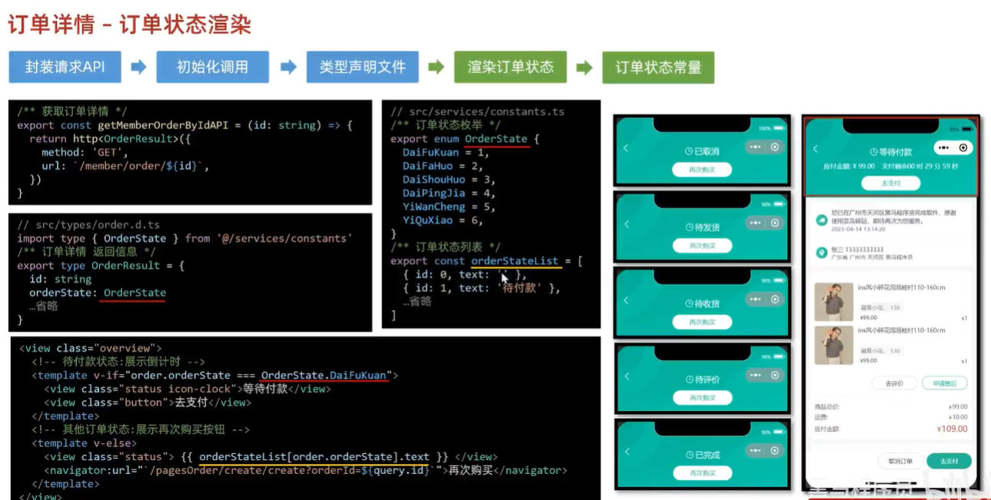The height and width of the screenshot is (500, 991).
Task: Click the timestamp 2023-04-14 13:14:20
Action: click(x=858, y=229)
